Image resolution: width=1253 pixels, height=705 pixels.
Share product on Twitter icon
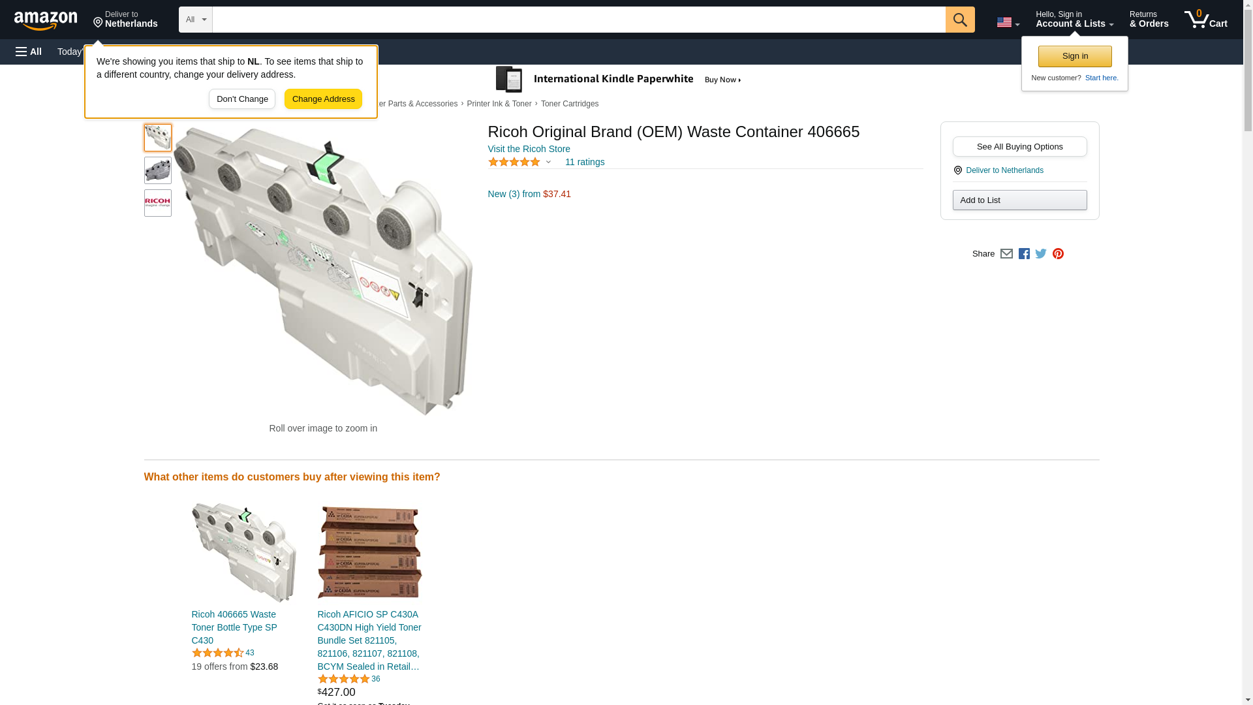(1041, 254)
